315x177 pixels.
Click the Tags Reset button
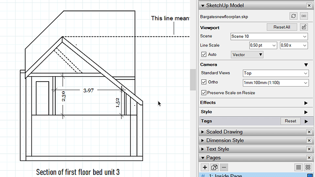(290, 121)
